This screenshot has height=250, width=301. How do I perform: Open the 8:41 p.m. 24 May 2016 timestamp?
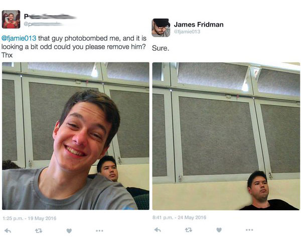(179, 217)
